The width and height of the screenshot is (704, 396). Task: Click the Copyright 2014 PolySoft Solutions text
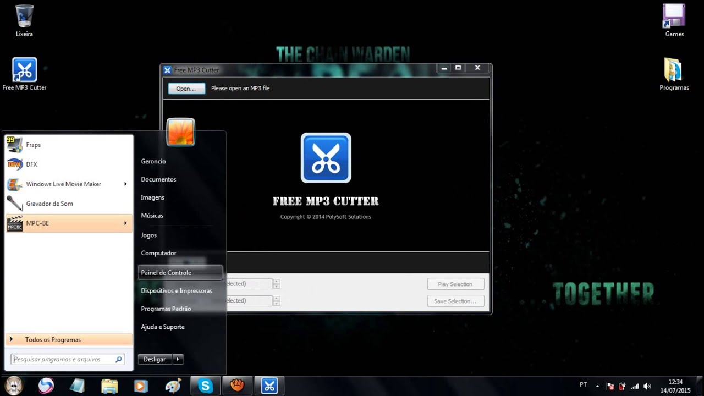[326, 217]
